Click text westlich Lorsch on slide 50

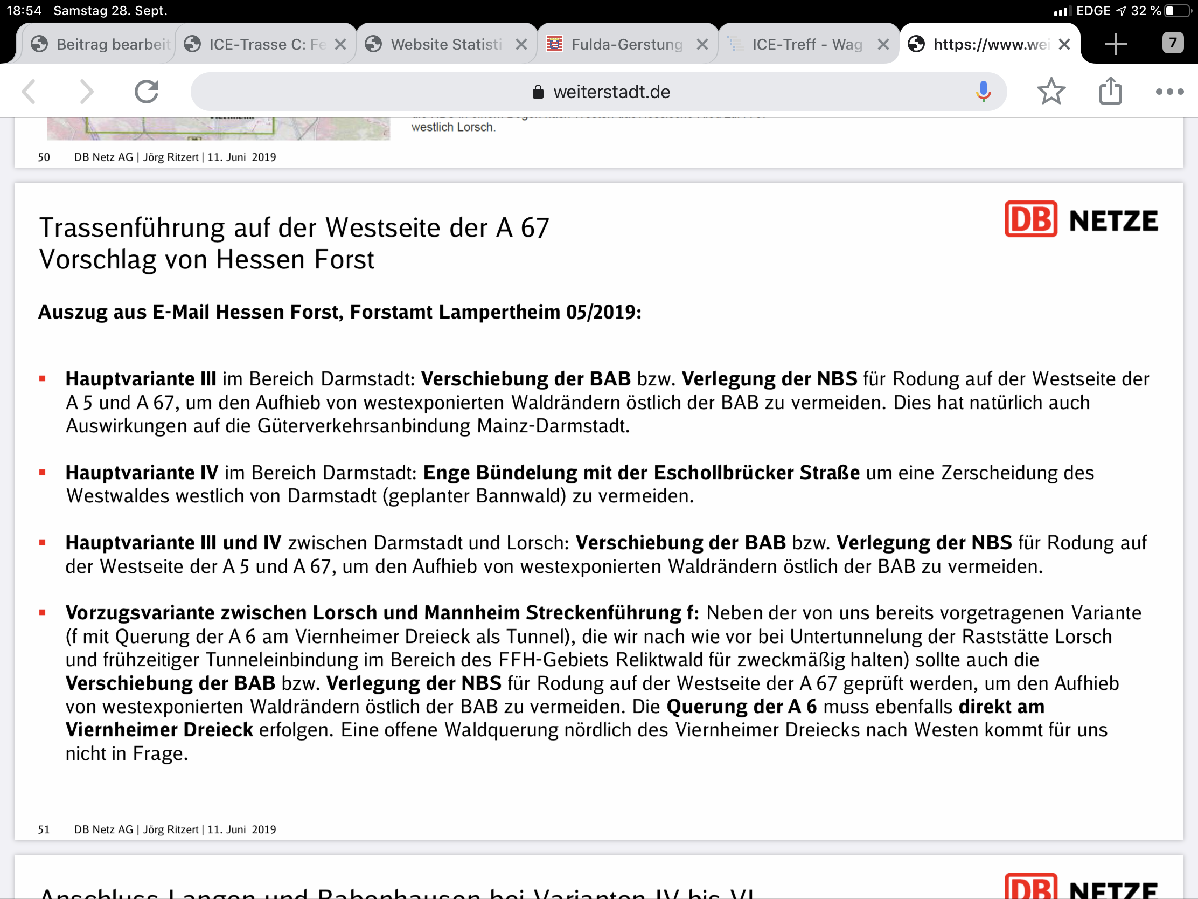coord(454,127)
